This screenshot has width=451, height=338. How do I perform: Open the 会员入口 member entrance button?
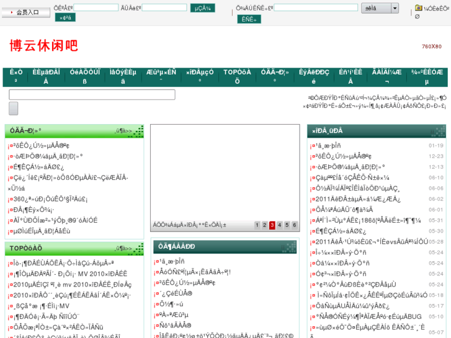point(26,12)
